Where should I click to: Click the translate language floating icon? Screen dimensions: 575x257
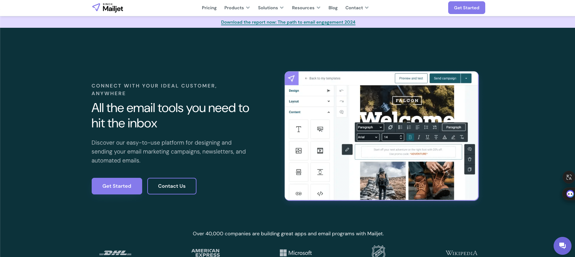click(569, 177)
